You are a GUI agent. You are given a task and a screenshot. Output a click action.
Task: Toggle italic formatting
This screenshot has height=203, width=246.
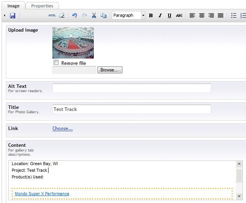tap(160, 16)
